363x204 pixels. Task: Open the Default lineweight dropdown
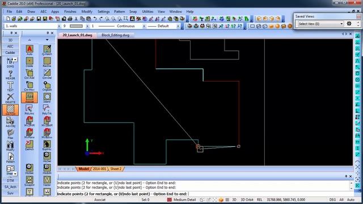coord(178,26)
